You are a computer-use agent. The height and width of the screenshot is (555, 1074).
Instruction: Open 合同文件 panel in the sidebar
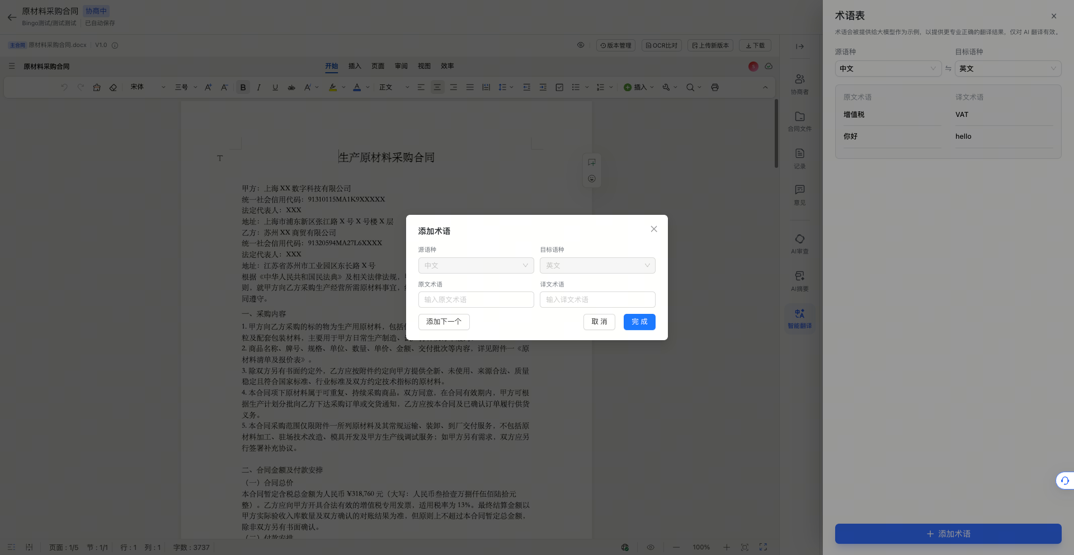coord(800,121)
